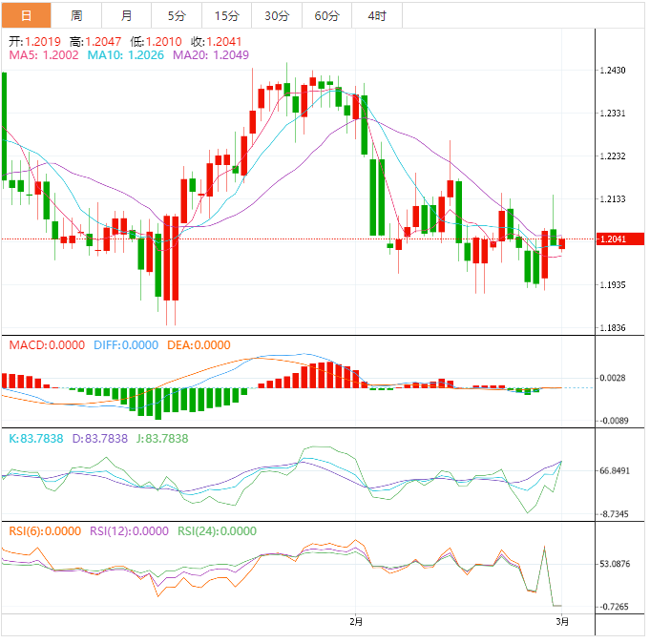650x643 pixels.
Task: Select the 日 daily chart tab
Action: click(26, 16)
